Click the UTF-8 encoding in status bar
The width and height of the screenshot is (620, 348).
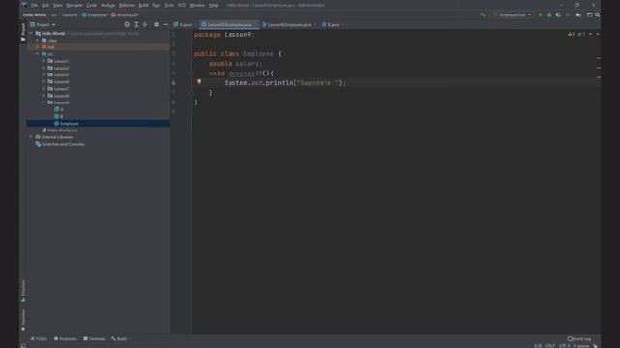(564, 346)
